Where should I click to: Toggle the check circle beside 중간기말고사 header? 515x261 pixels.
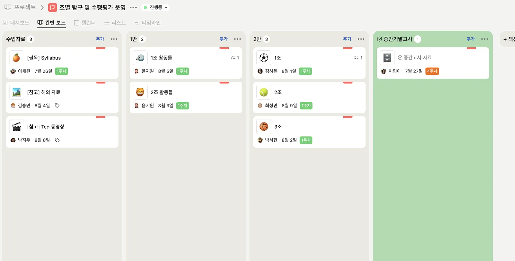pyautogui.click(x=380, y=39)
